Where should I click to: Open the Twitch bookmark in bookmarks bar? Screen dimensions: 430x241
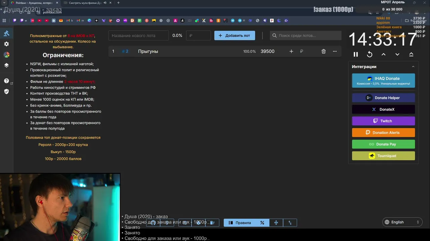coord(15,20)
